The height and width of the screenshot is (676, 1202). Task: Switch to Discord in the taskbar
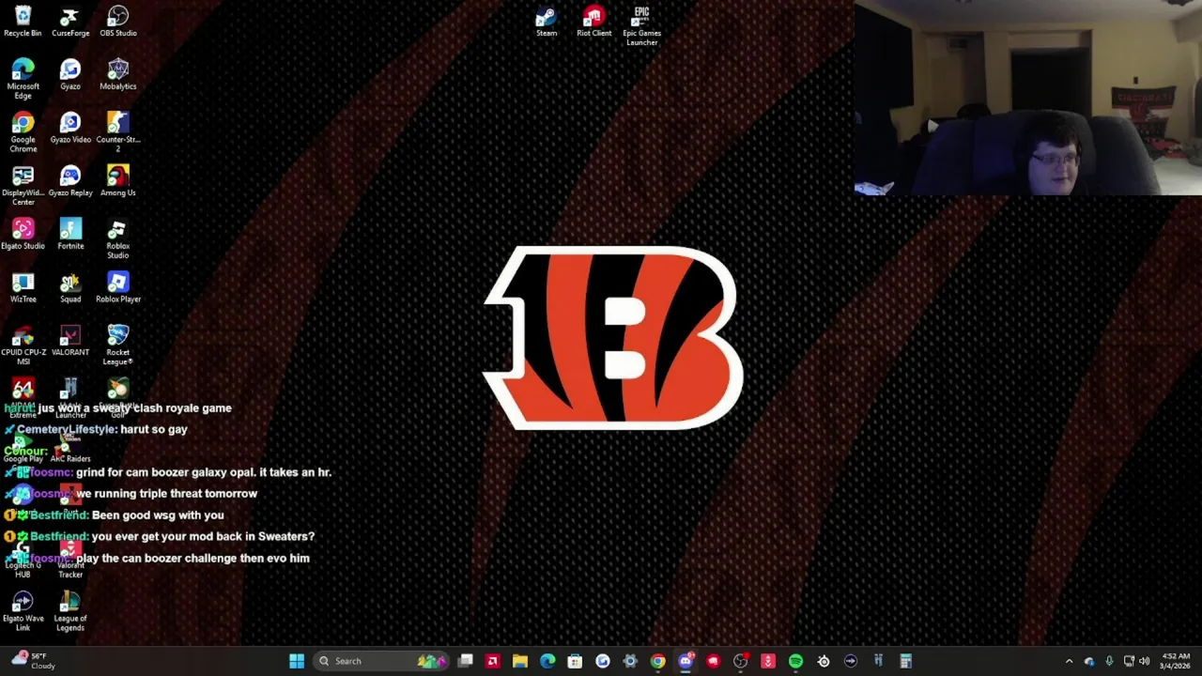[686, 661]
